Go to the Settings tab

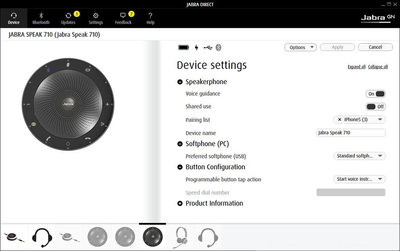[x=96, y=18]
